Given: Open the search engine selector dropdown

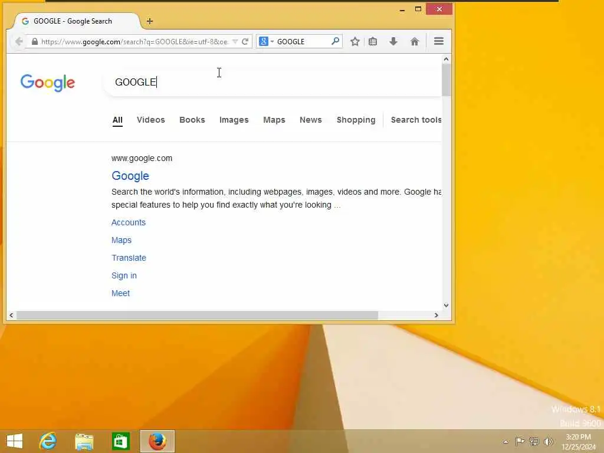Looking at the screenshot, I should [x=266, y=41].
